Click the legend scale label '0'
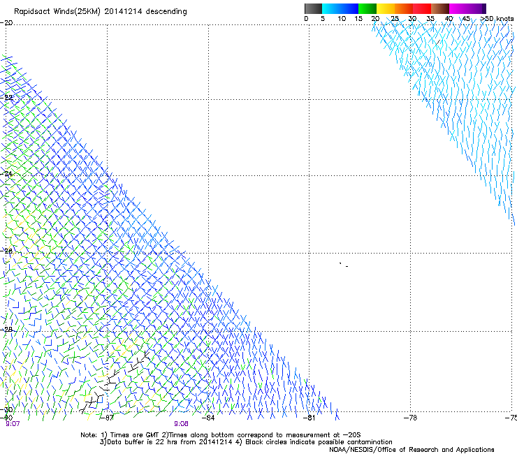Image resolution: width=517 pixels, height=454 pixels. (306, 19)
